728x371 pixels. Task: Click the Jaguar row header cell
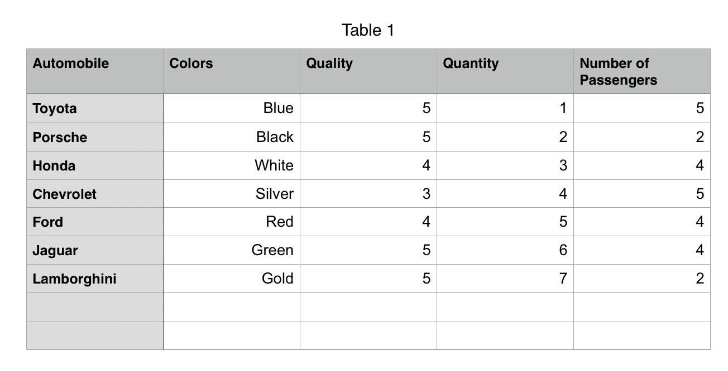(95, 250)
